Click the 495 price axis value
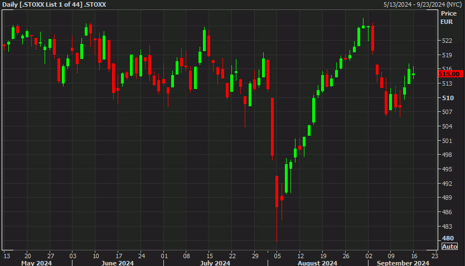 point(447,169)
